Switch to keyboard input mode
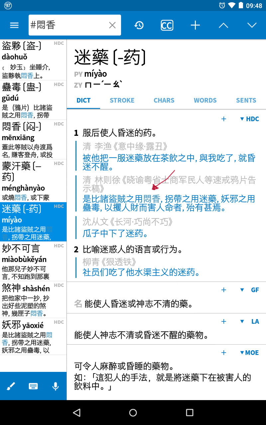The image size is (266, 425). point(33,386)
